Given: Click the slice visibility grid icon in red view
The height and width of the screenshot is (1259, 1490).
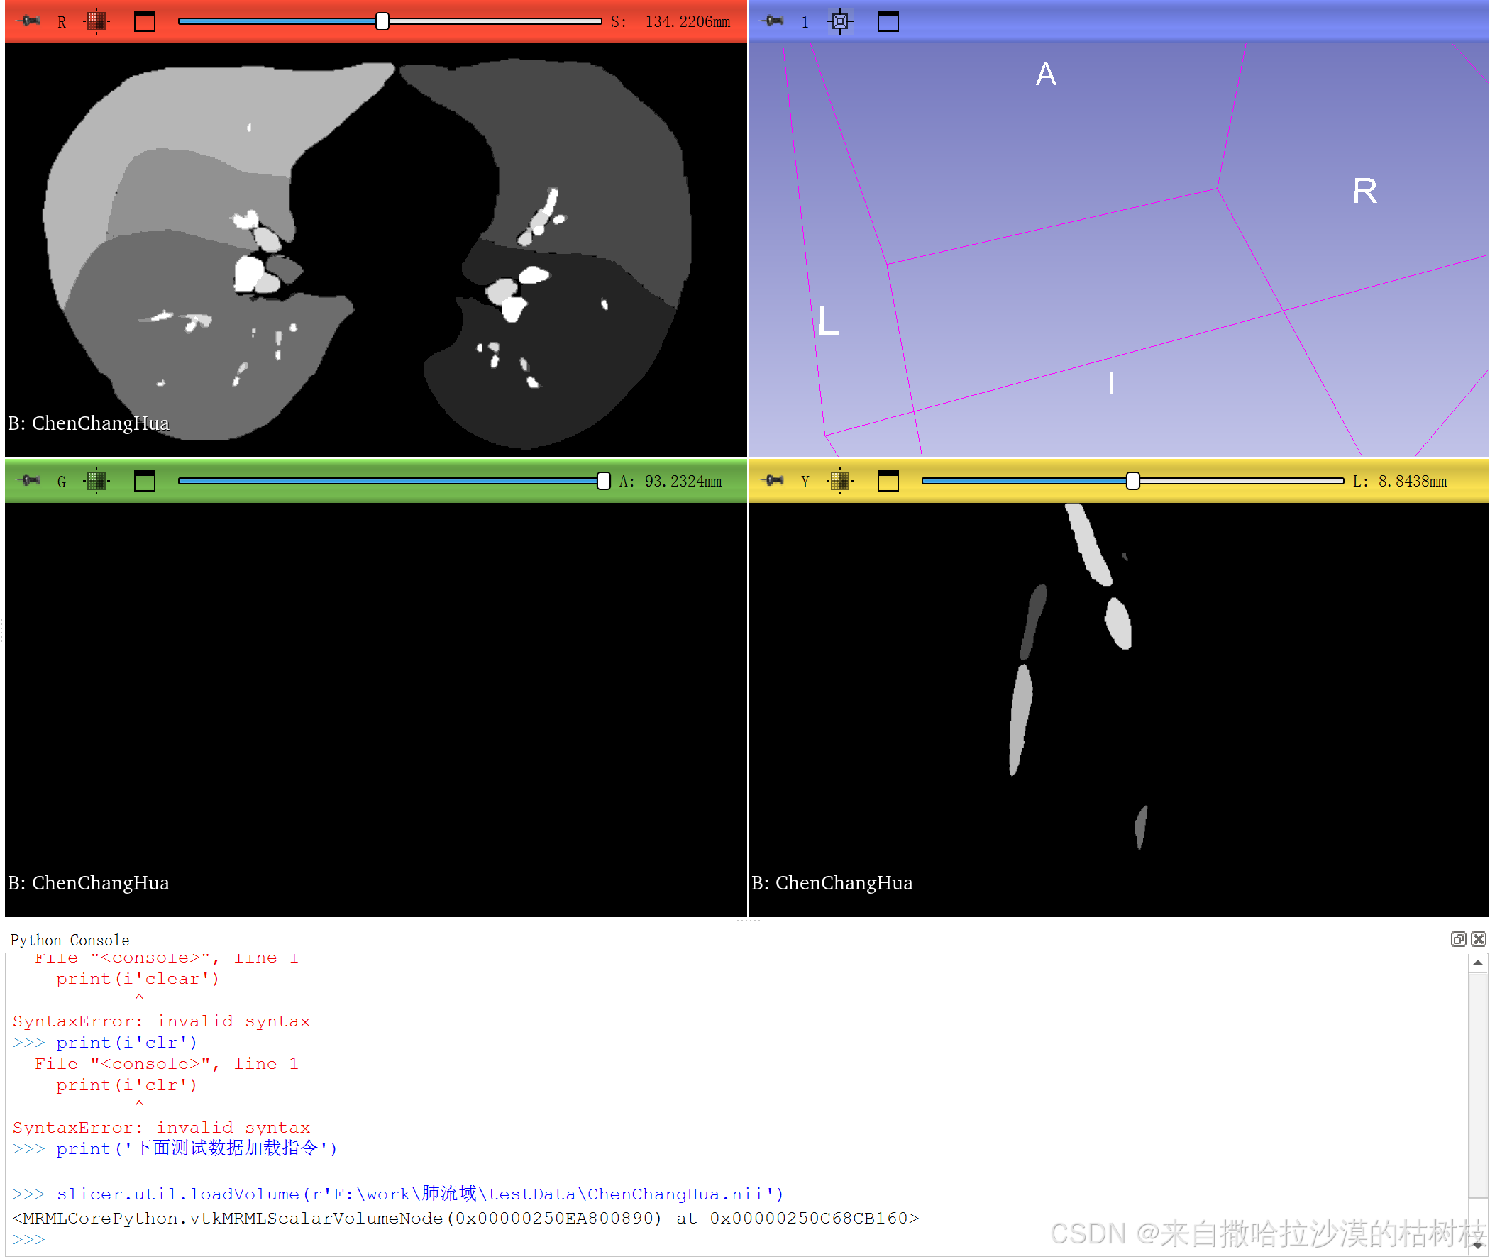Looking at the screenshot, I should click(97, 21).
